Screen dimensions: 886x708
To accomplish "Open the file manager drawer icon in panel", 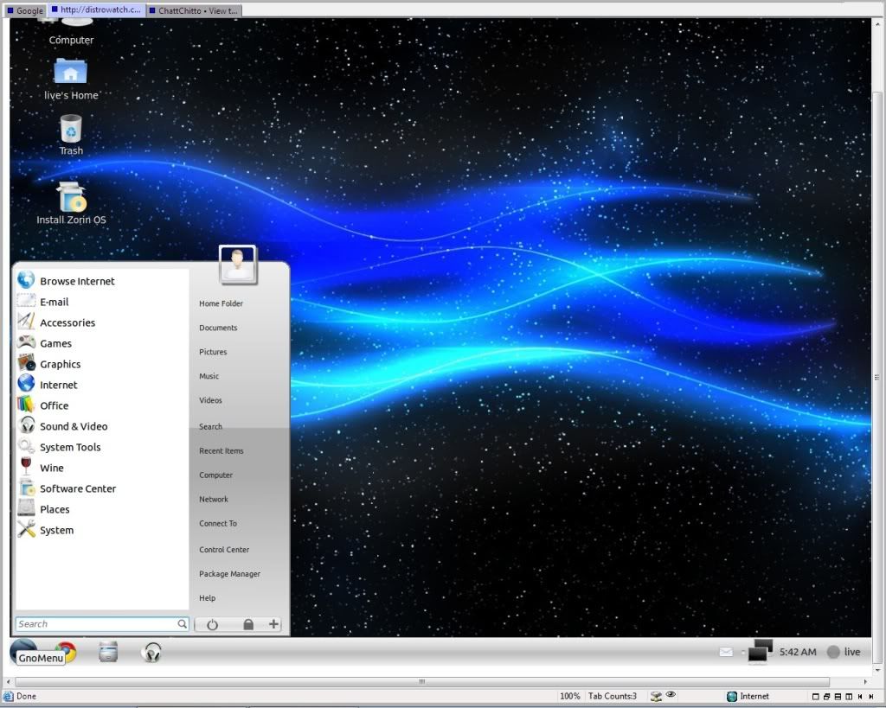I will pos(108,652).
